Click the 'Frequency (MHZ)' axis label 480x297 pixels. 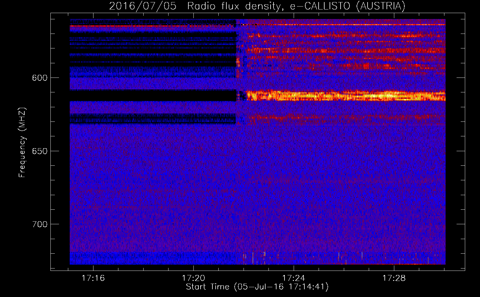click(22, 142)
